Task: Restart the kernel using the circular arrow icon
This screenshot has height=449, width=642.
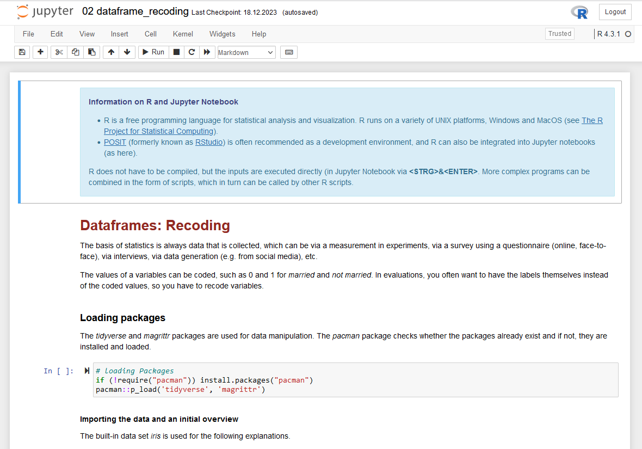Action: coord(192,52)
